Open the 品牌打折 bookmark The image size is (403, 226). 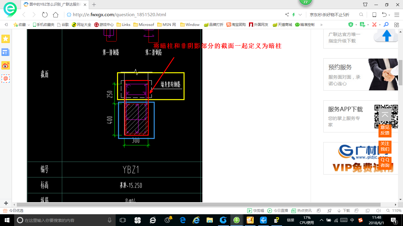214,25
